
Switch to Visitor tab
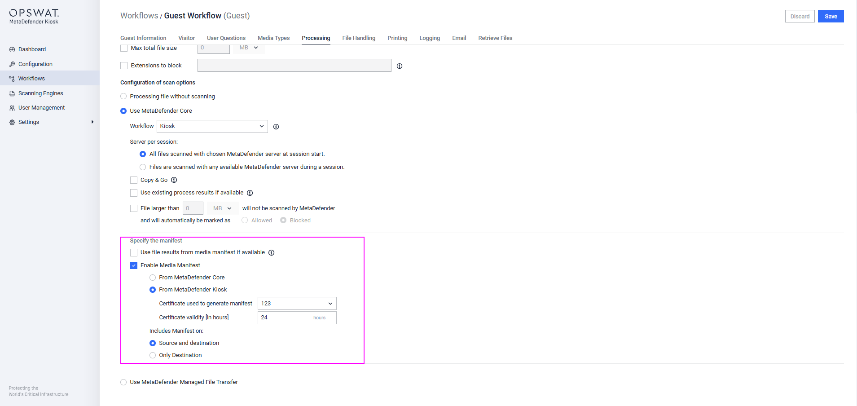187,38
